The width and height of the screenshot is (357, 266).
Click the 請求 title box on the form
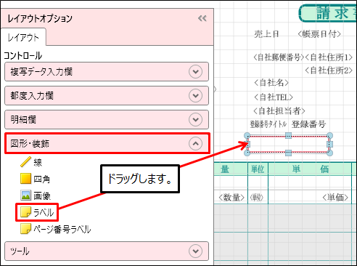[328, 13]
